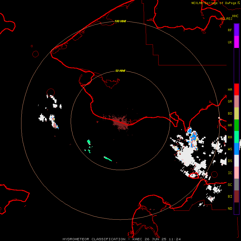
Task: Select the [CLAS] units label
Action: click(x=226, y=18)
